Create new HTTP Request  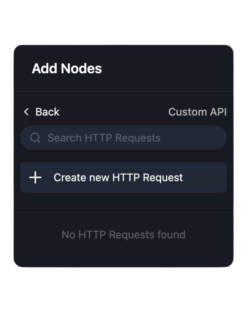point(118,177)
